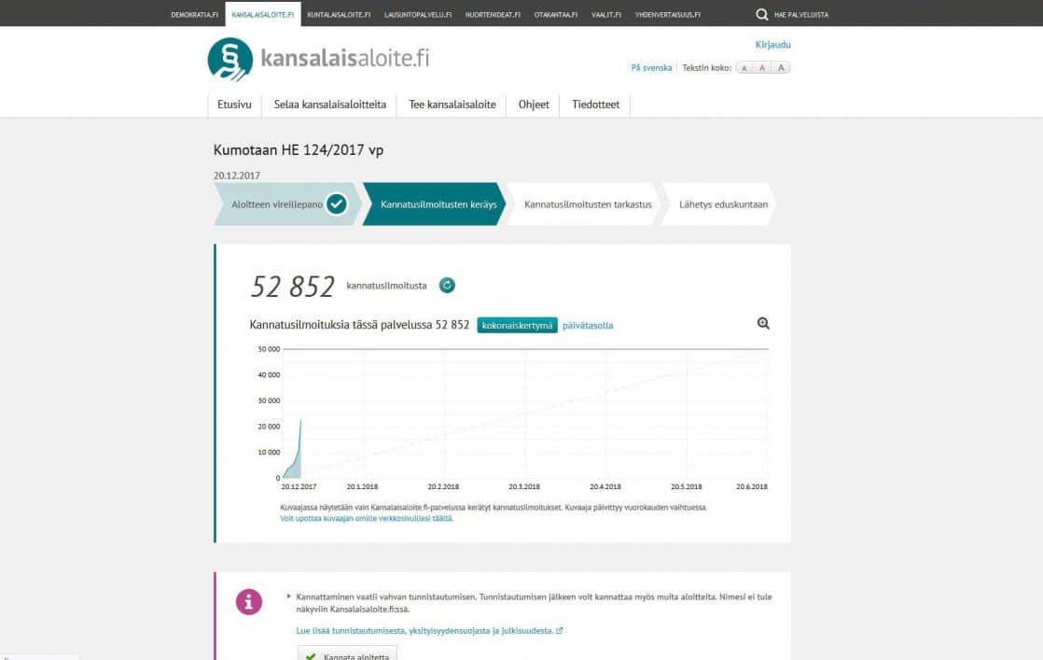Open the Tee kansalaisaloite tab
The image size is (1043, 660).
pyautogui.click(x=452, y=105)
